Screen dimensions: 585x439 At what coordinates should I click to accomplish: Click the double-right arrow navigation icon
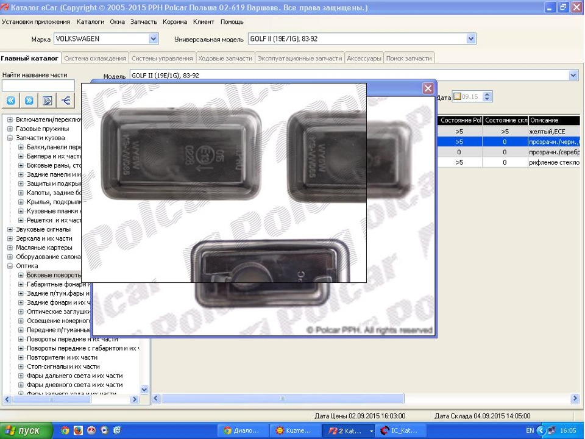pos(29,100)
